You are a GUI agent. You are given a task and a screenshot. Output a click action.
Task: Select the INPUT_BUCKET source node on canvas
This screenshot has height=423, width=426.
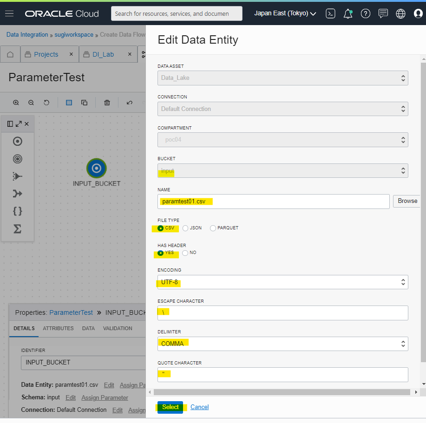[97, 169]
